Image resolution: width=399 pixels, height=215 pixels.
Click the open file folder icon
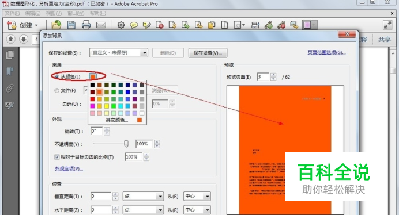pyautogui.click(x=56, y=25)
